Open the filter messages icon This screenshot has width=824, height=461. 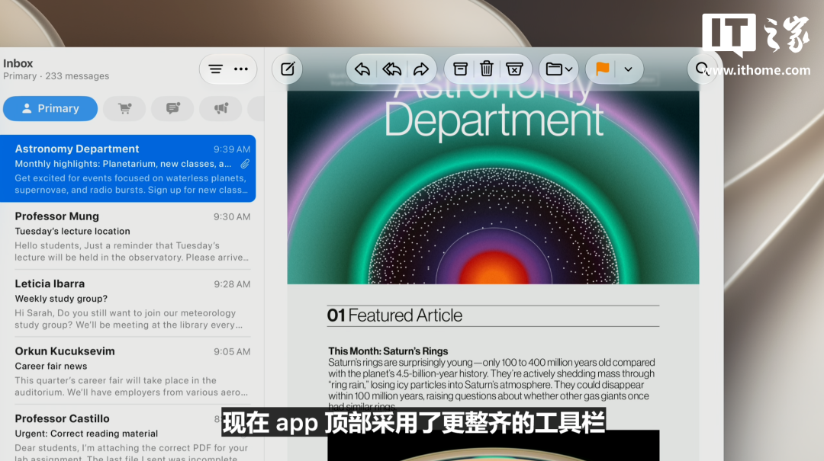click(x=215, y=69)
